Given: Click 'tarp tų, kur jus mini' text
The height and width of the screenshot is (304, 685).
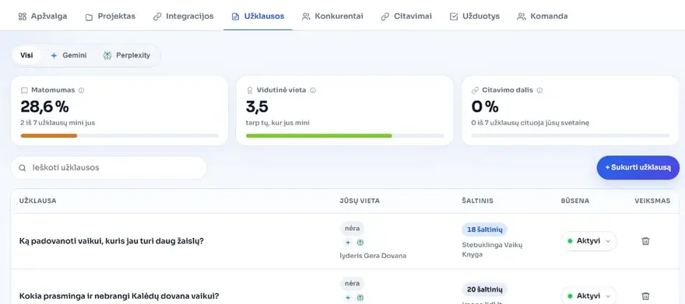Looking at the screenshot, I should click(x=278, y=123).
